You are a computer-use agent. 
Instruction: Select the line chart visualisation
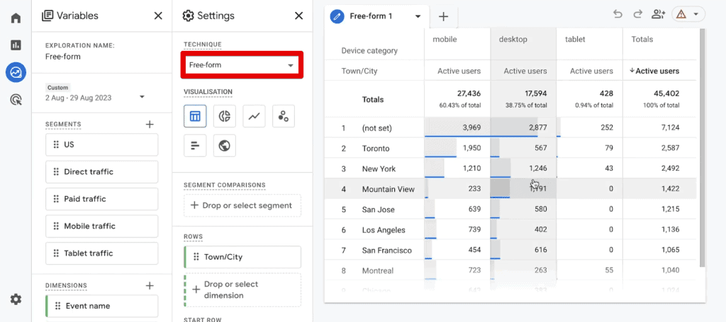click(x=254, y=116)
